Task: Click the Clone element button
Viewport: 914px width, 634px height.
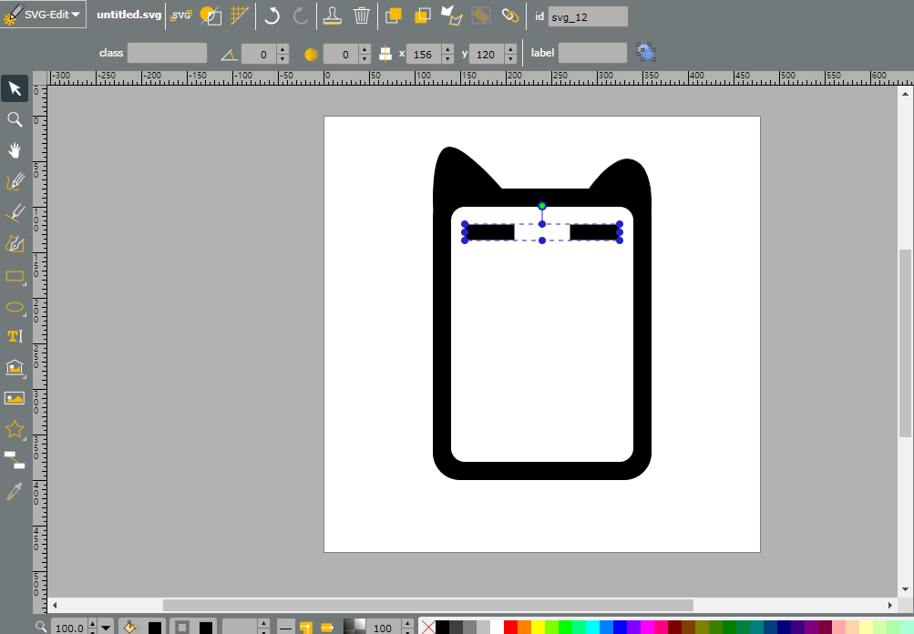Action: (x=333, y=15)
